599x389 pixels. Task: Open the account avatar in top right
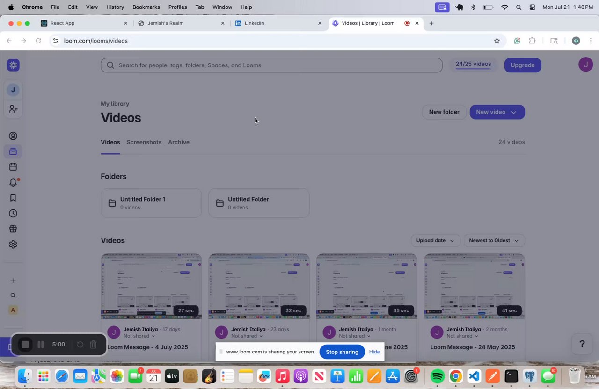pos(586,65)
